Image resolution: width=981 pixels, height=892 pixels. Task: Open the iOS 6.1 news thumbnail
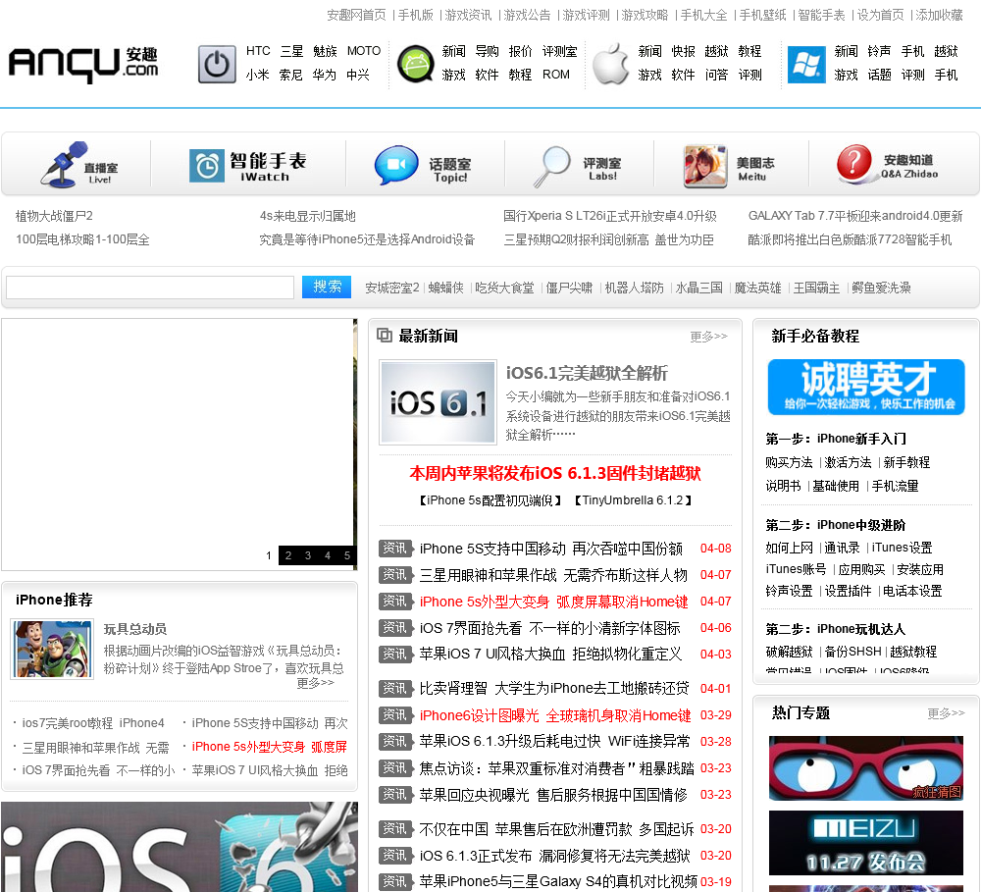tap(438, 402)
